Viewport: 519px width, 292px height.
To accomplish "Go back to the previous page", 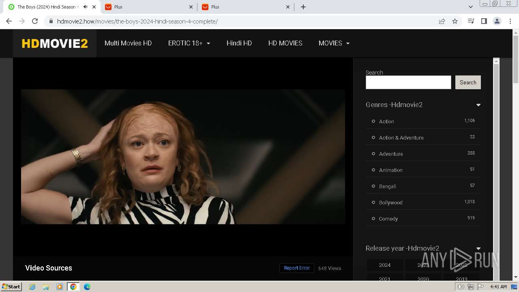I will [x=9, y=21].
